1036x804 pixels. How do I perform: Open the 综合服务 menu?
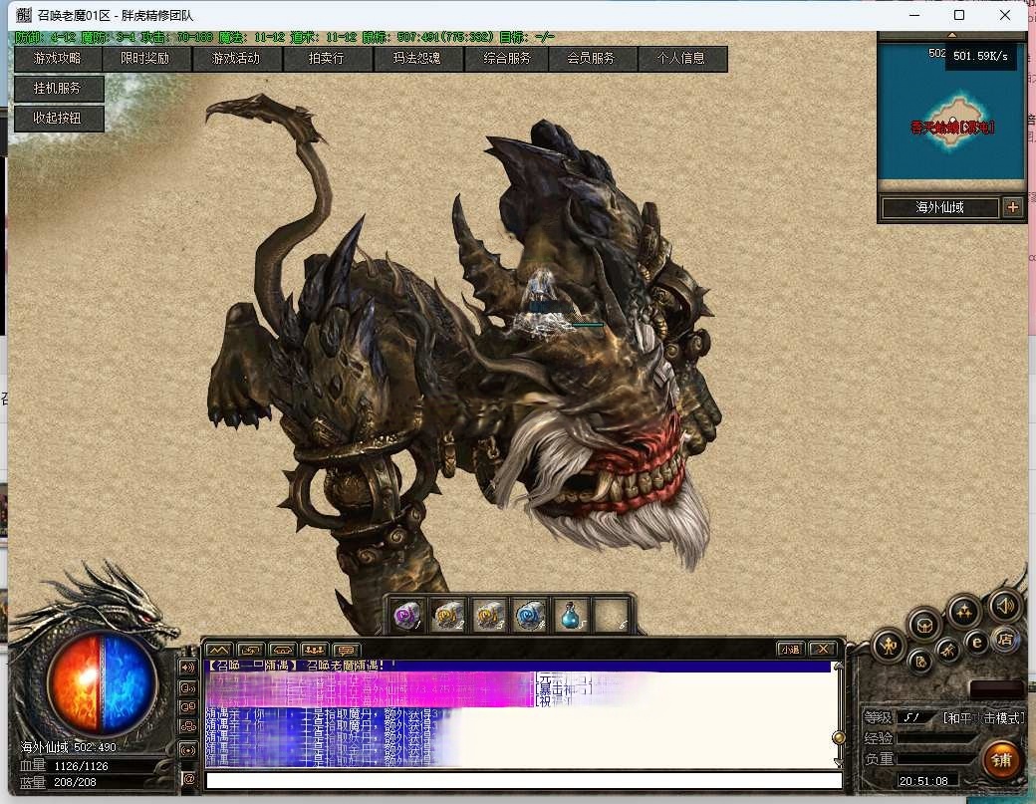pyautogui.click(x=507, y=58)
